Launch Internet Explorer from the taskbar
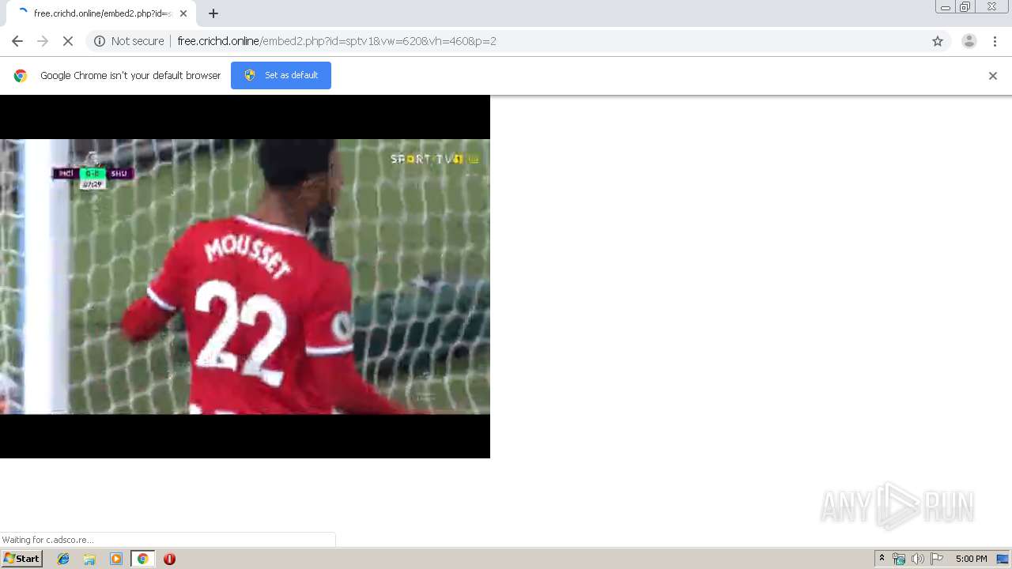This screenshot has height=569, width=1012. 63,559
